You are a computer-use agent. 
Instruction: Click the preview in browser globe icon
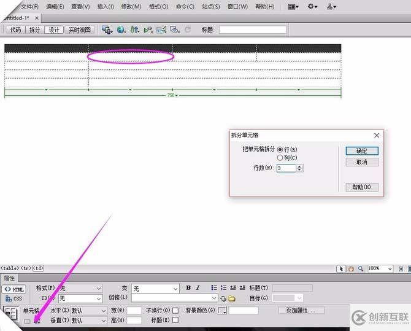coord(121,29)
